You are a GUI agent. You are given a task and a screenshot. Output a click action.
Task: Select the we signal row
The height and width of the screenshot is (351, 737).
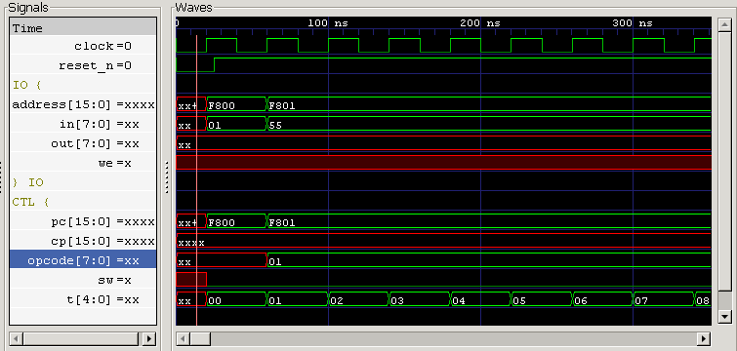[83, 163]
